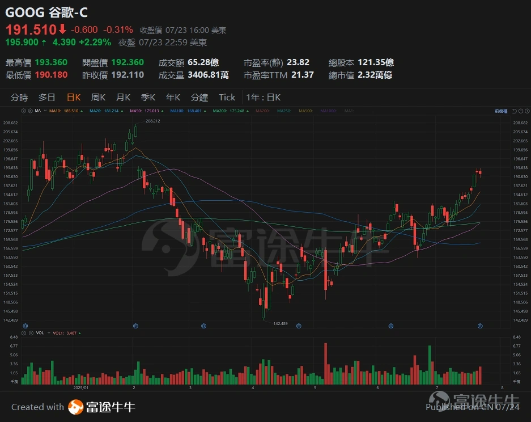Open the 1年 : 日K range selector
This screenshot has width=531, height=422.
click(264, 98)
